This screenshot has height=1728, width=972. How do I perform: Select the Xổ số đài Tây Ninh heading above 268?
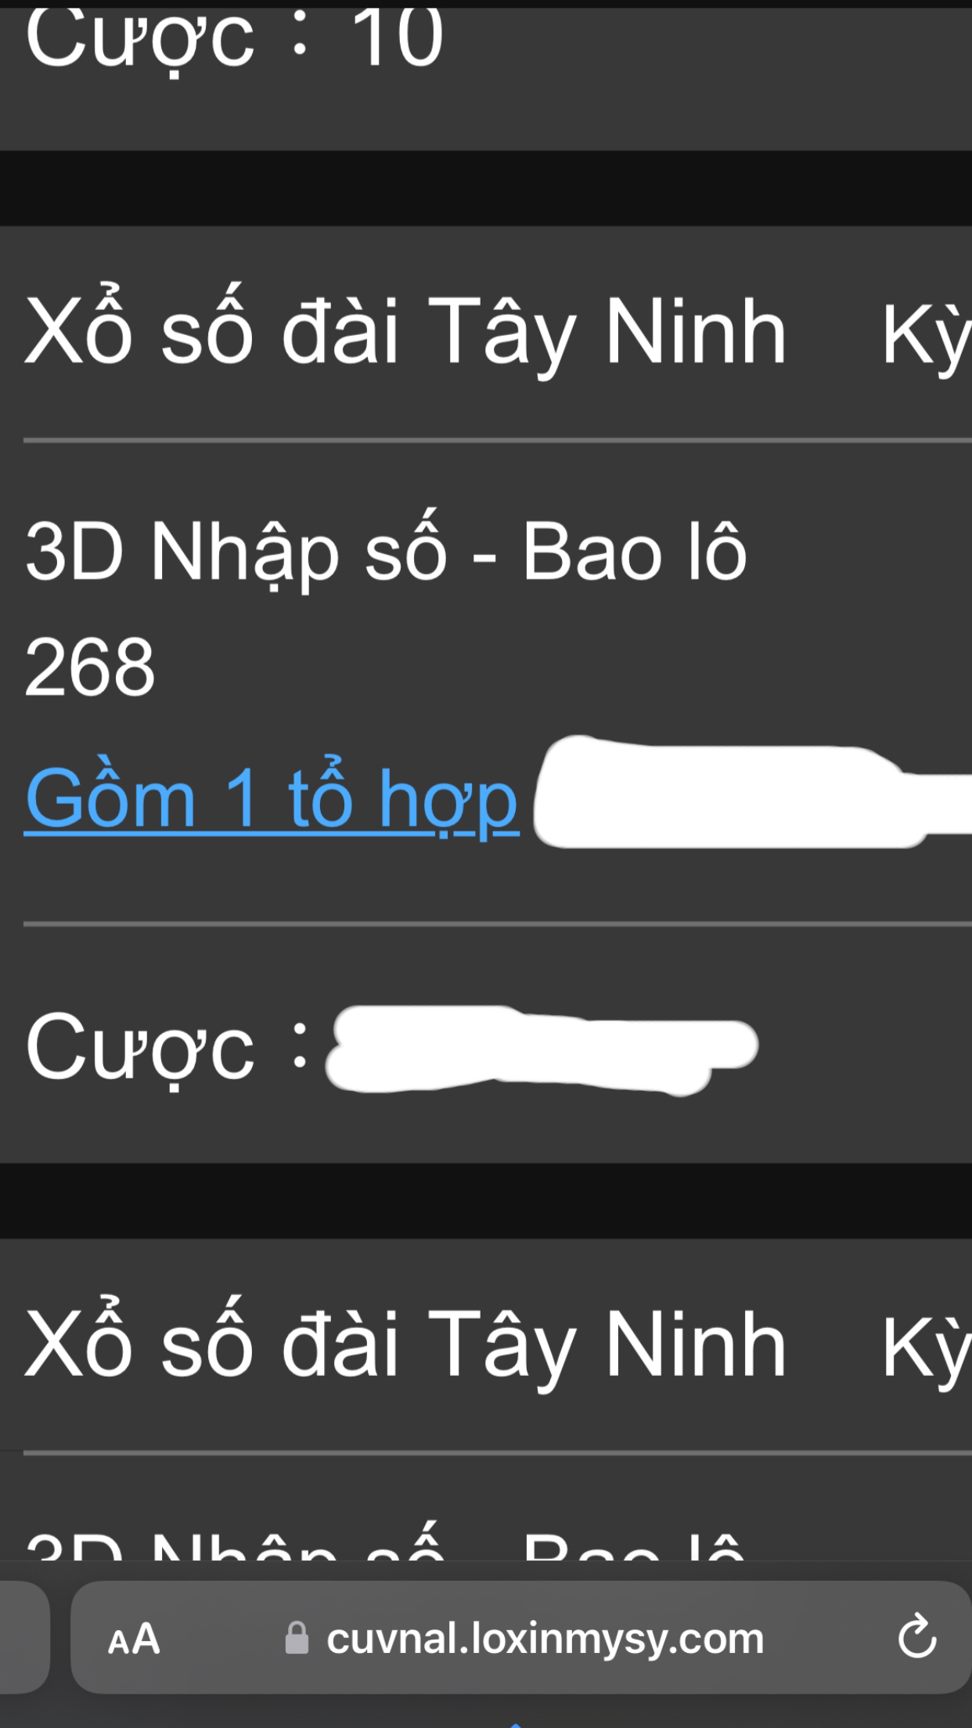pyautogui.click(x=405, y=331)
